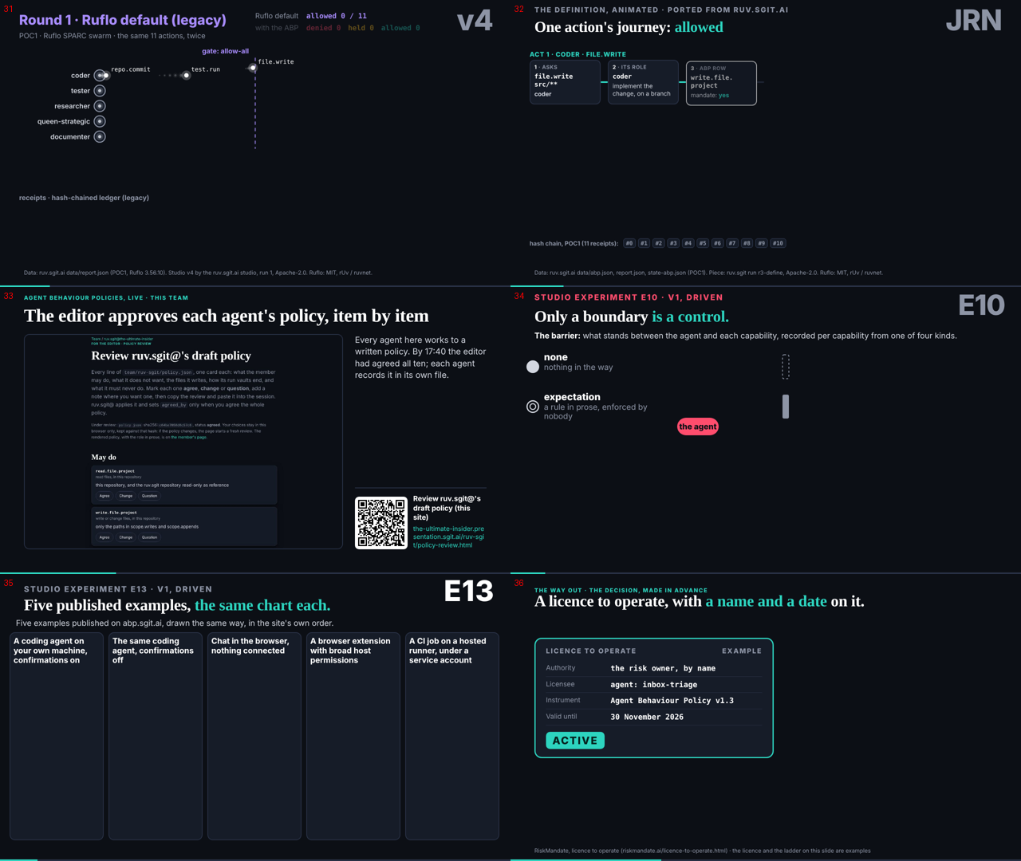Select the 'expectation' barrier ring marker

point(533,407)
